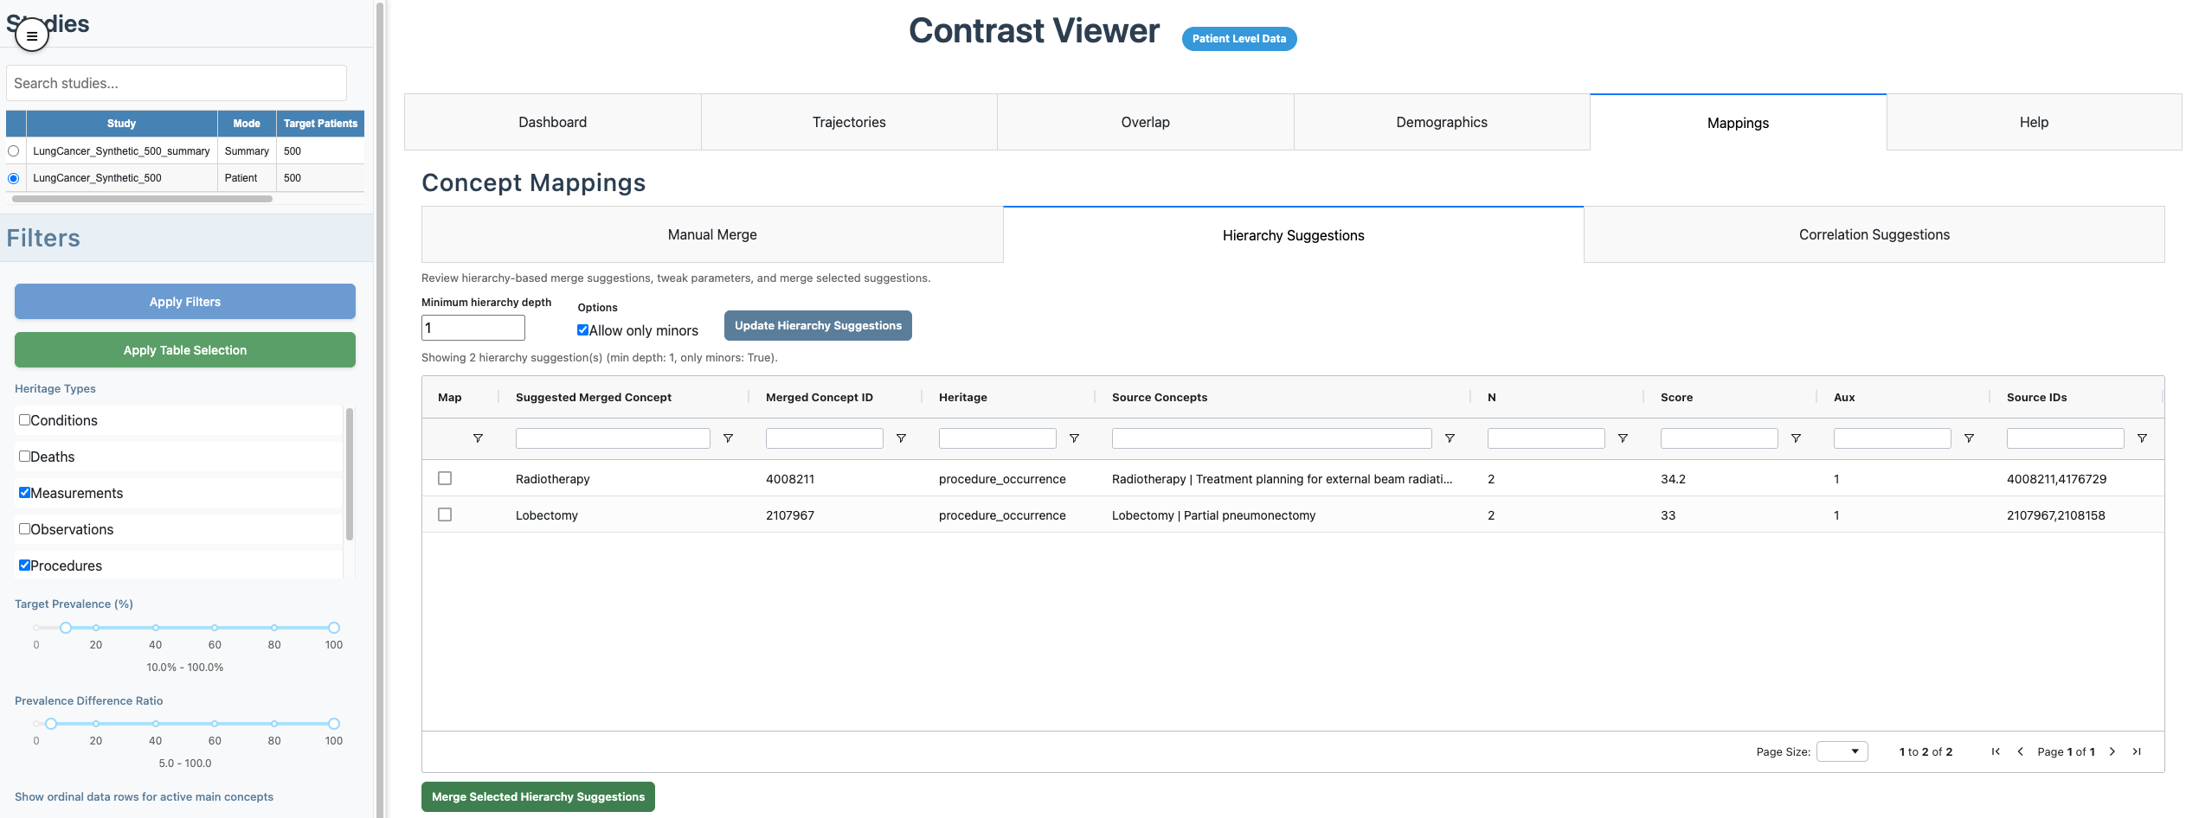Screen dimensions: 2186x818
Task: Open filter icon for Merged Concept ID column
Action: tap(901, 438)
